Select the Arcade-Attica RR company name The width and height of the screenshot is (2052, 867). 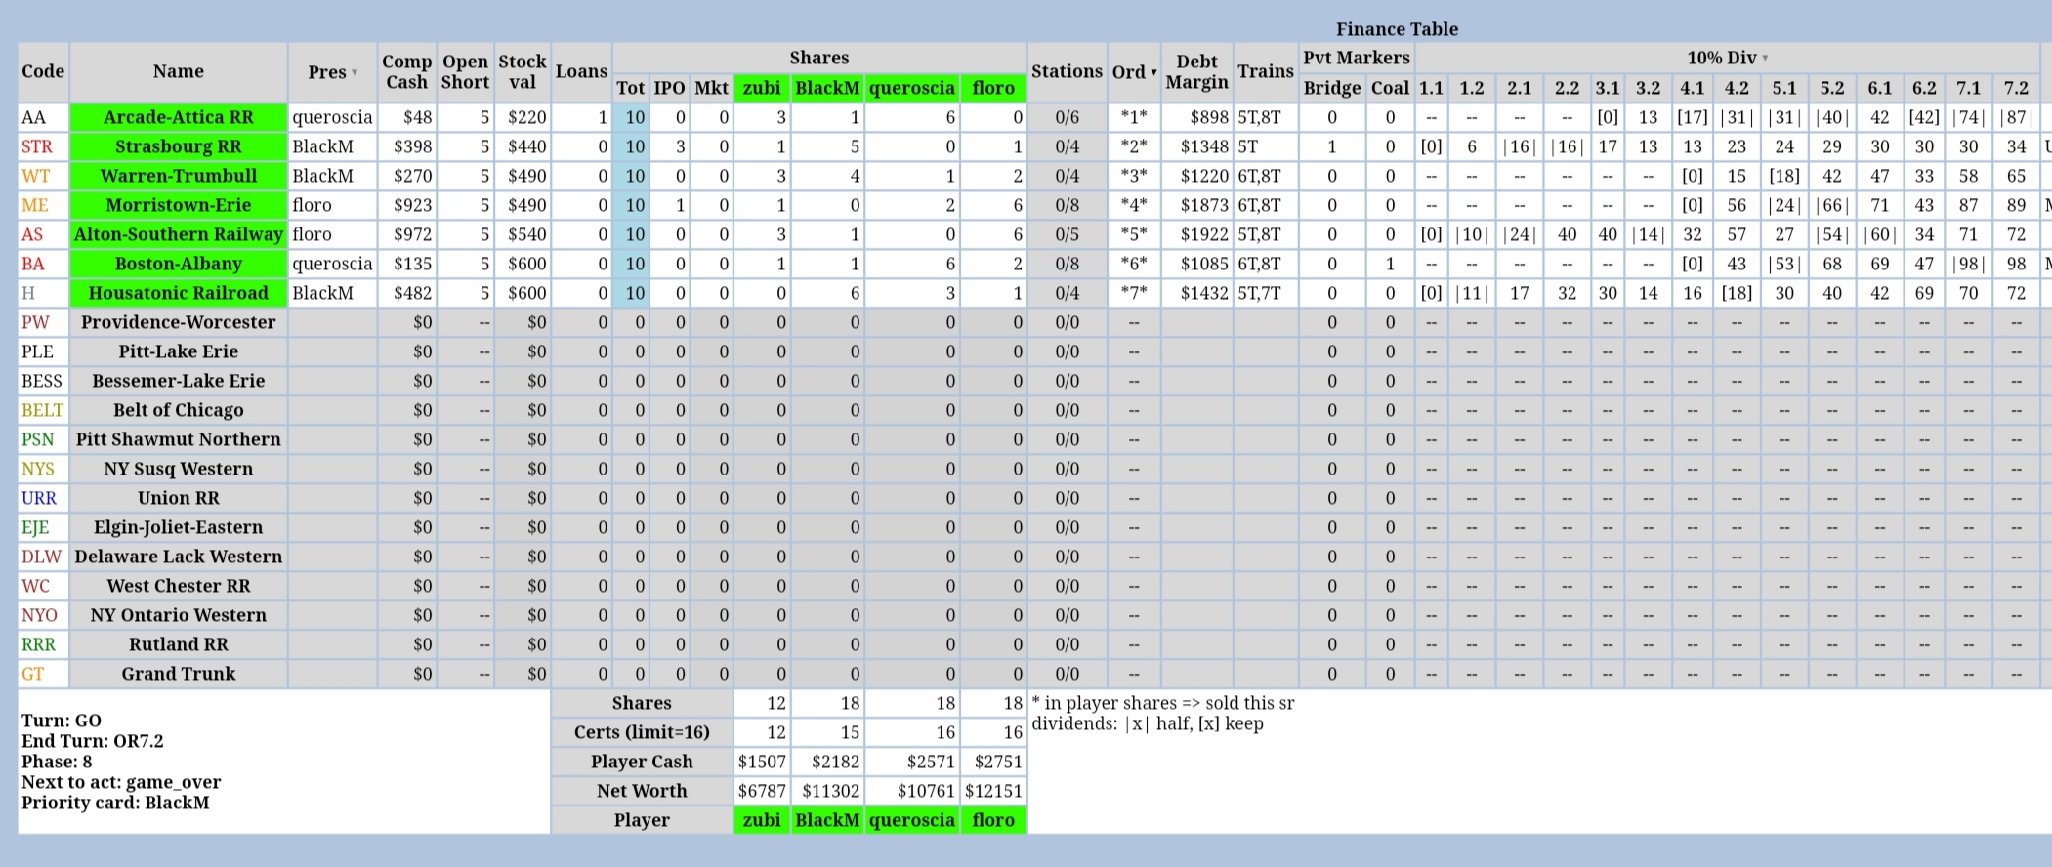[179, 117]
